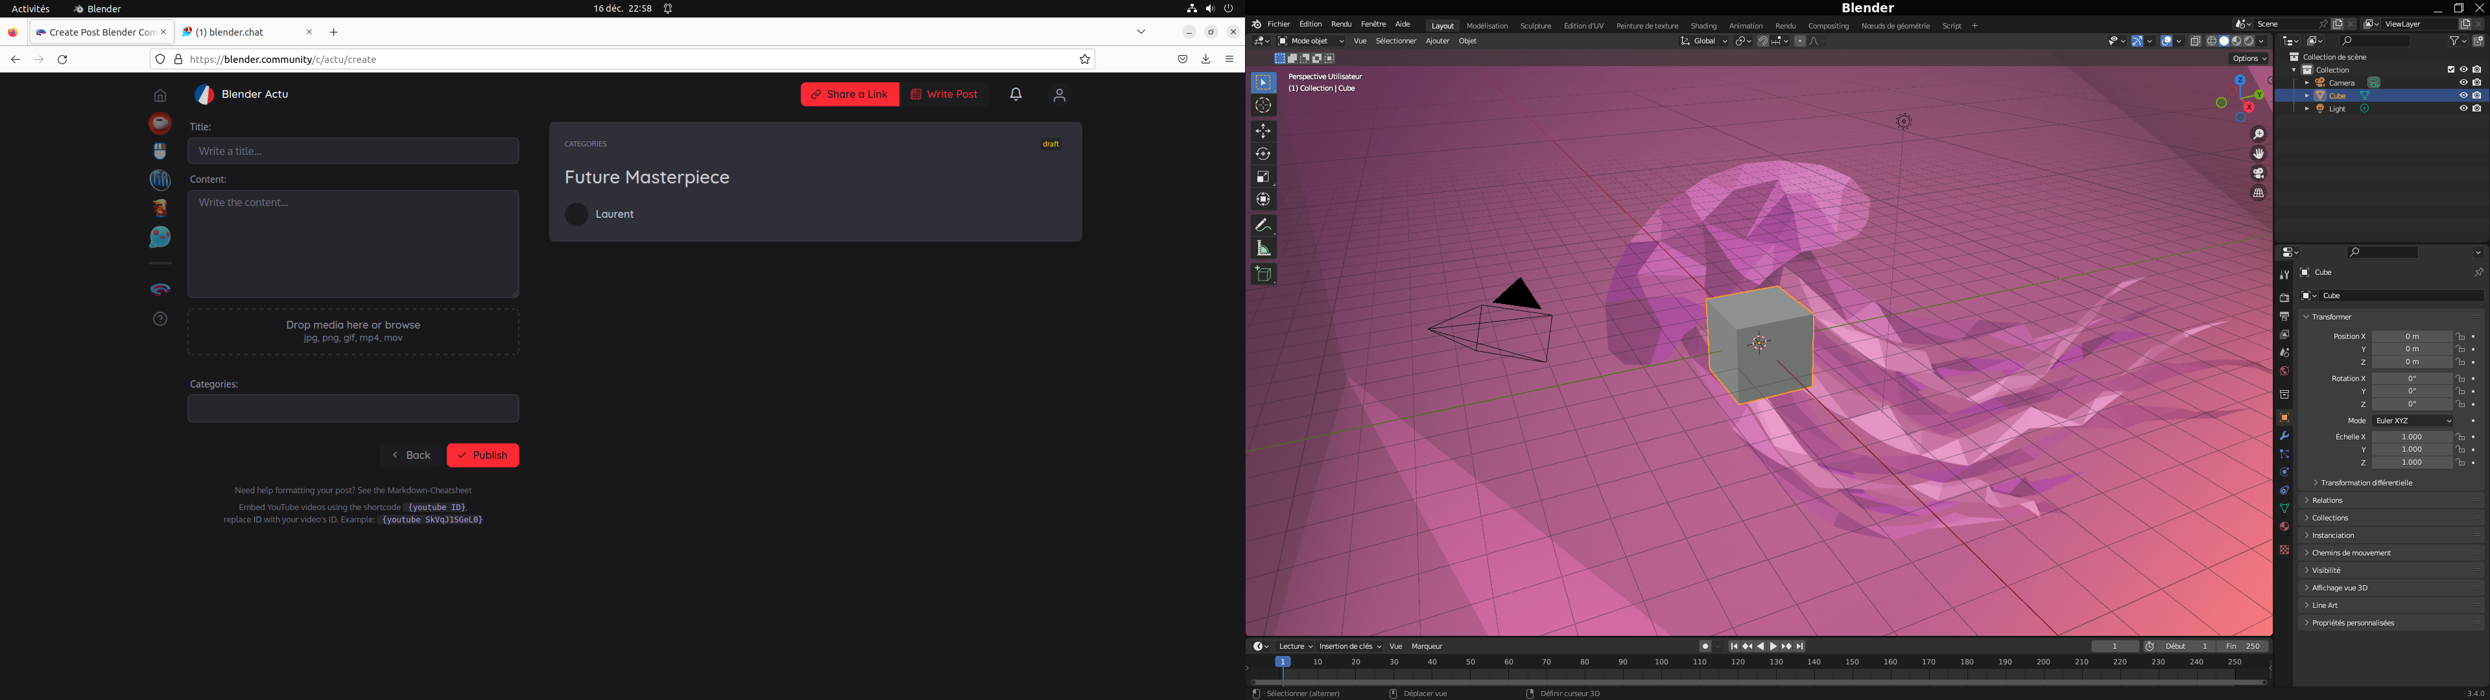Click the viewport camera view icon
Viewport: 2490px width, 700px height.
click(x=2259, y=174)
